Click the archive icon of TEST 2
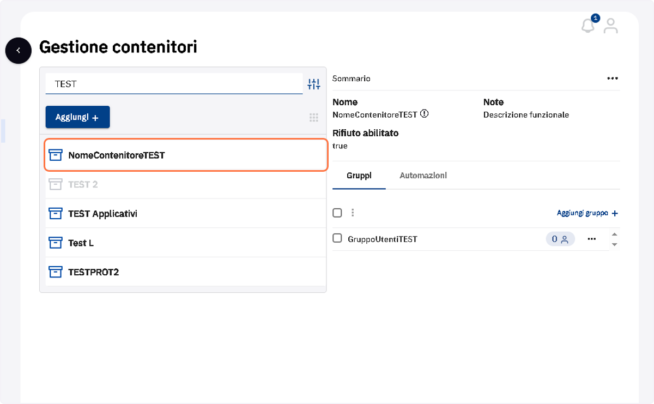Viewport: 654px width, 404px height. [x=55, y=184]
